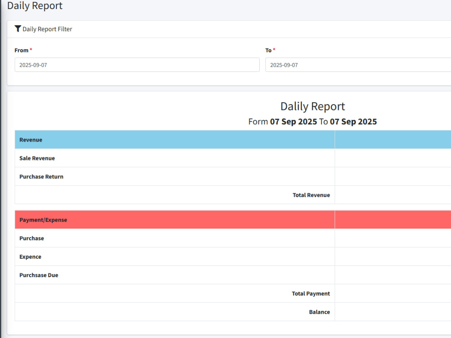Image resolution: width=451 pixels, height=338 pixels.
Task: Click the Total Revenue label
Action: coord(311,195)
